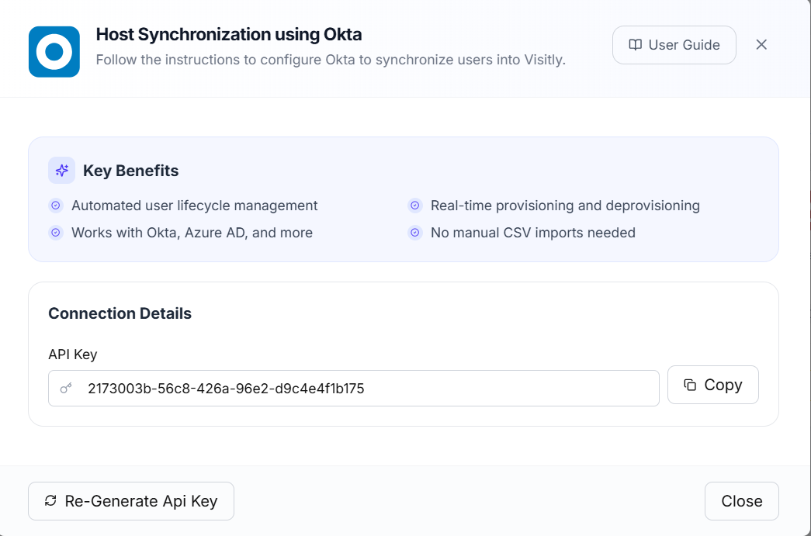Click the check icon beside Real-time provisioning
The image size is (811, 536).
tap(415, 206)
